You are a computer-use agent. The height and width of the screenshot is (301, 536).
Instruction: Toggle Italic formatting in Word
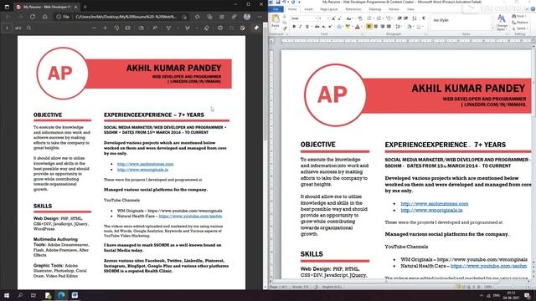(x=300, y=27)
